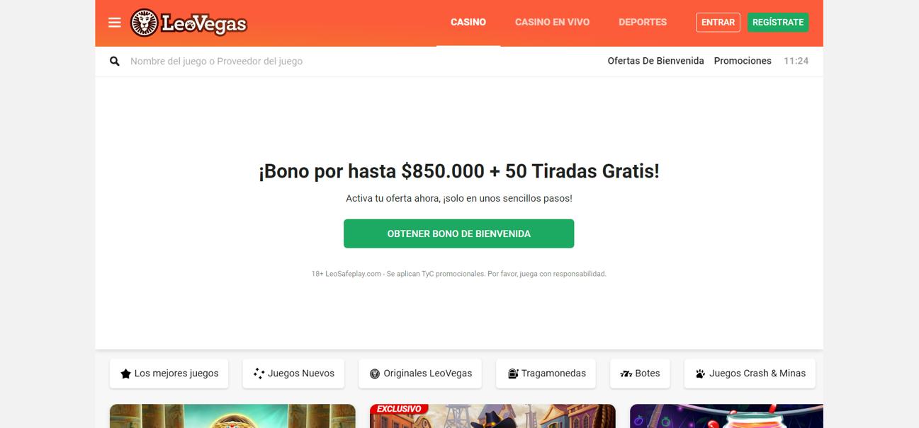Open the Casino en Vivo tab
Viewport: 919px width, 428px height.
click(552, 22)
